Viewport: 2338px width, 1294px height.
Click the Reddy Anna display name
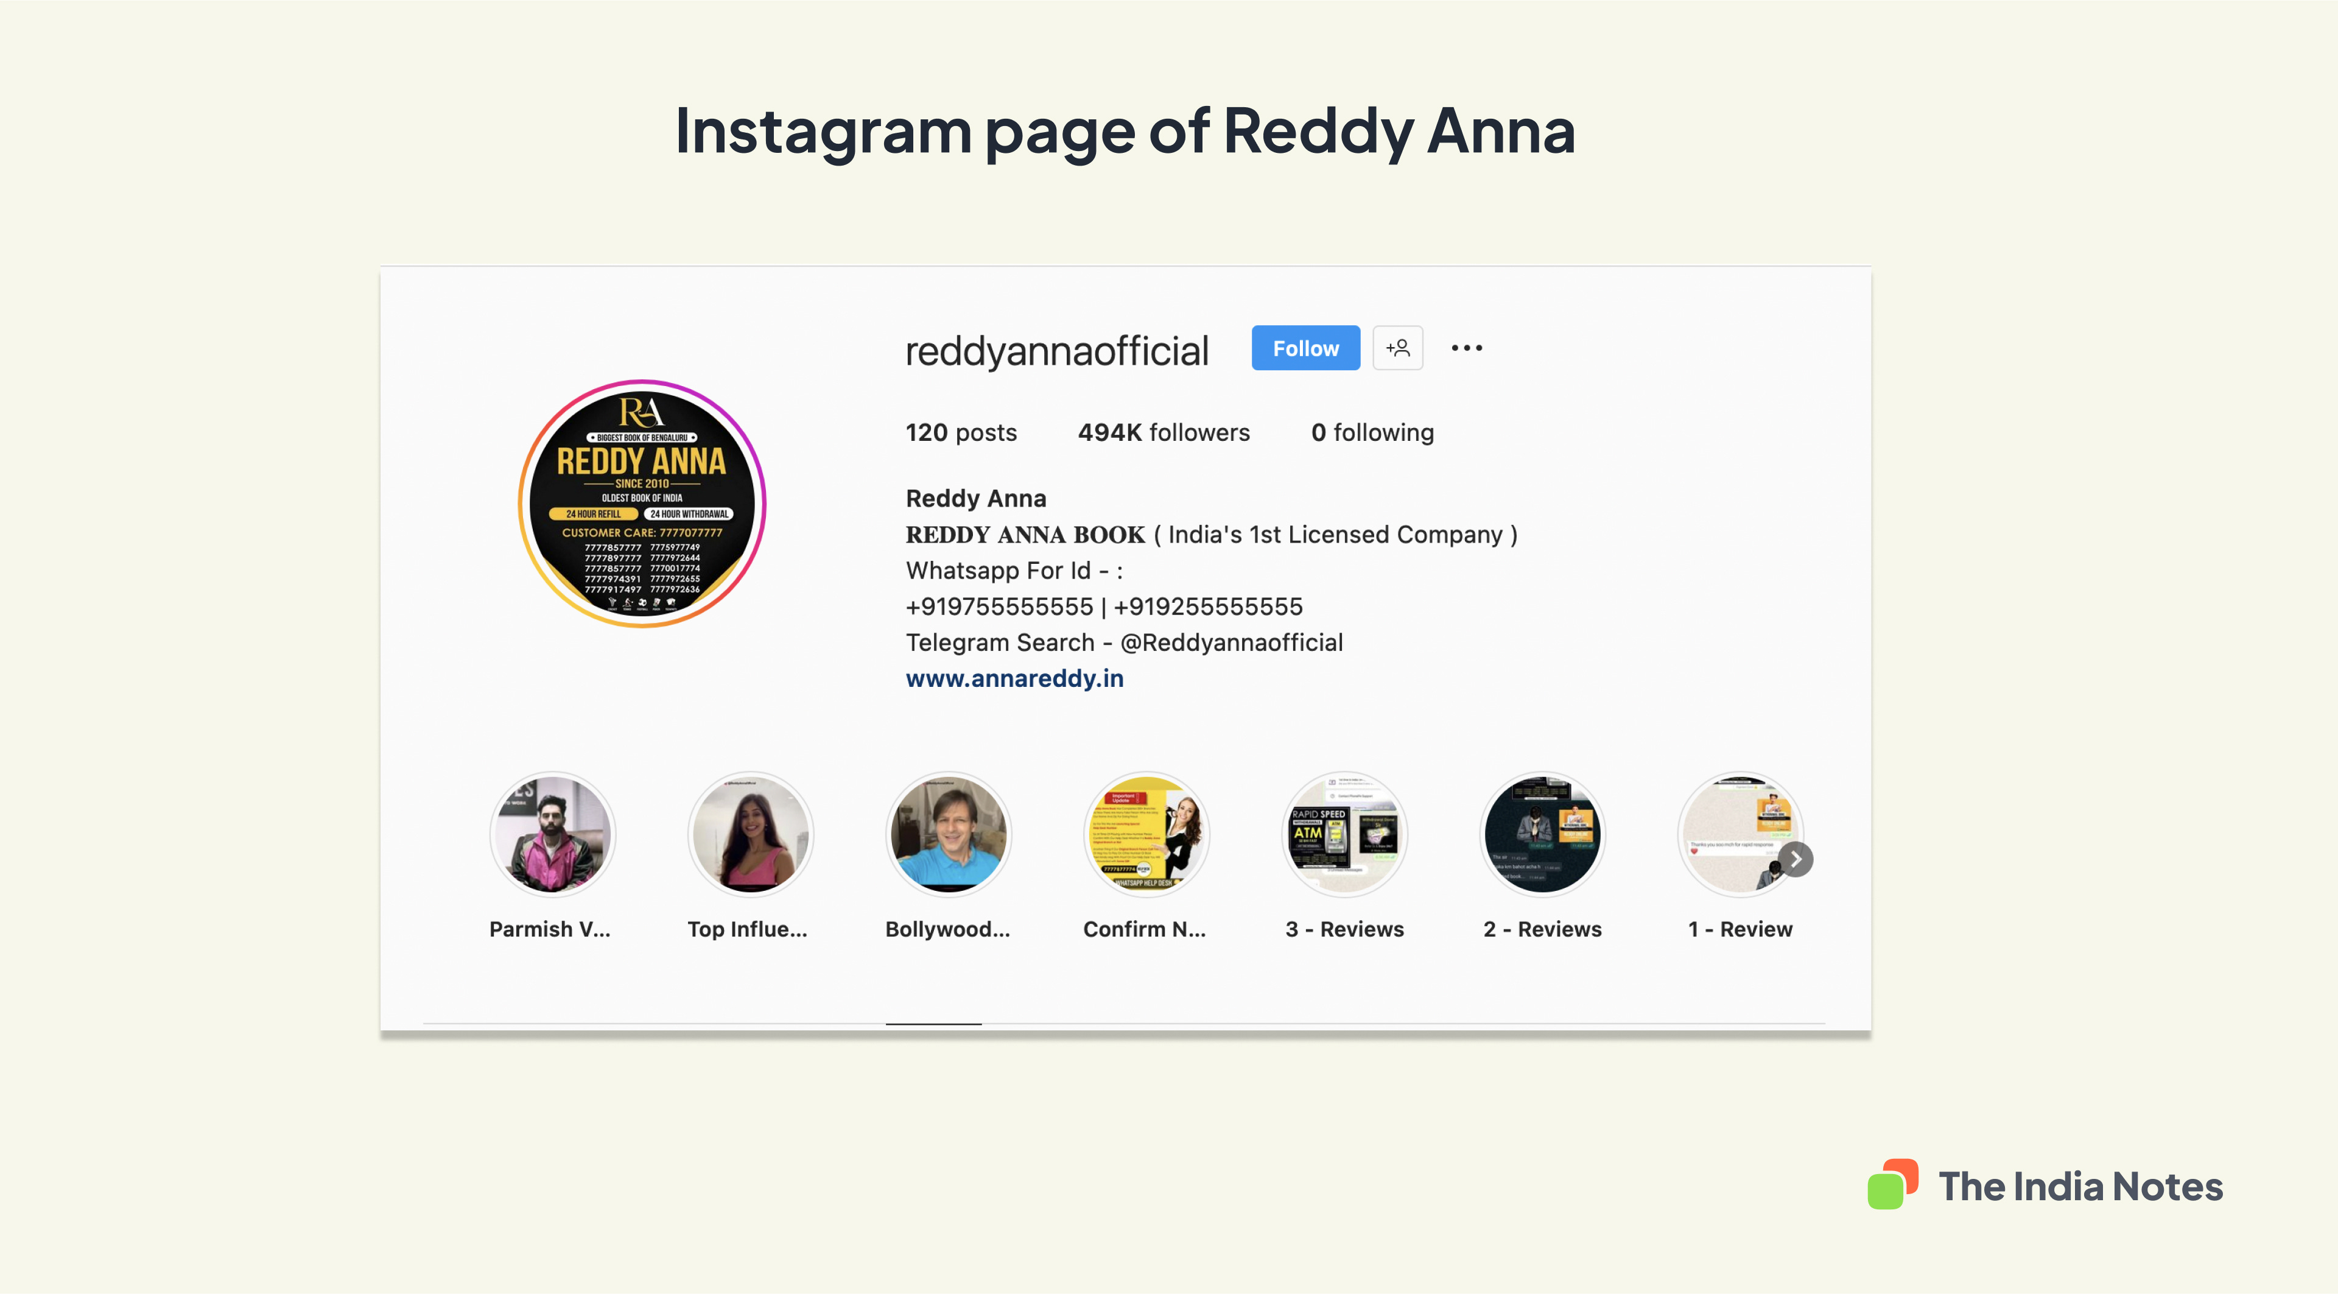click(975, 499)
